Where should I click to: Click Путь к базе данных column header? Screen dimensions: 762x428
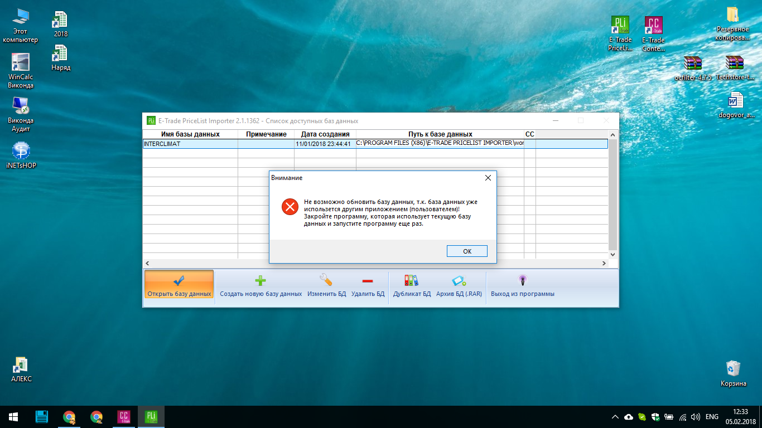(440, 134)
